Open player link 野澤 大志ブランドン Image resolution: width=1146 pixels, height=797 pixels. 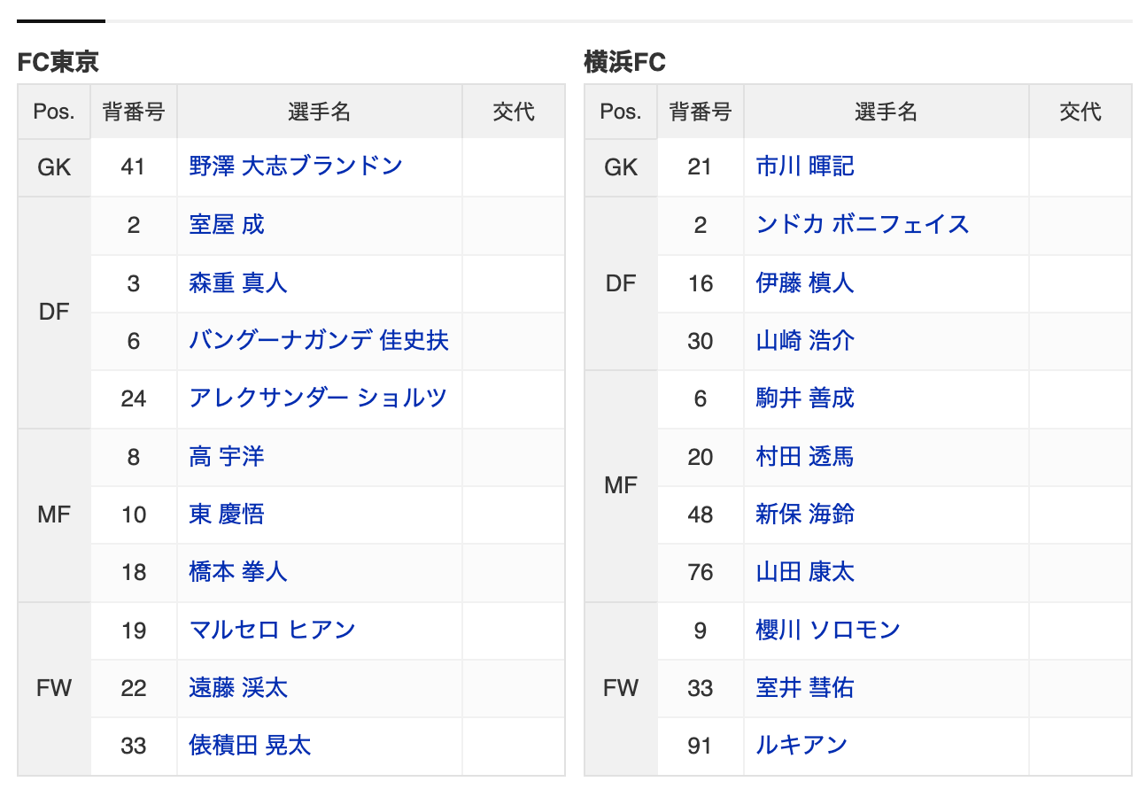coord(295,166)
